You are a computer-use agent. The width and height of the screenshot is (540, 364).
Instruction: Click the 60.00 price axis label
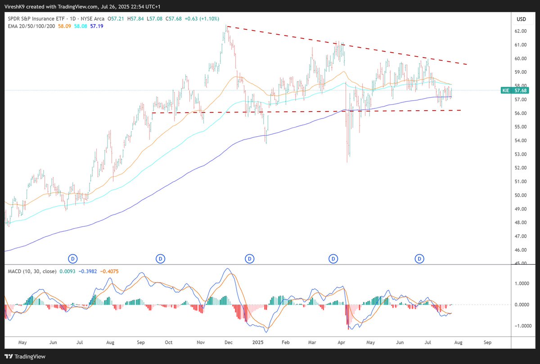521,58
